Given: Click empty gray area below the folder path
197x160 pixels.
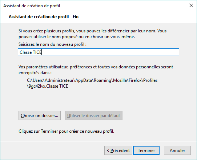Looking at the screenshot, I should (98, 99).
